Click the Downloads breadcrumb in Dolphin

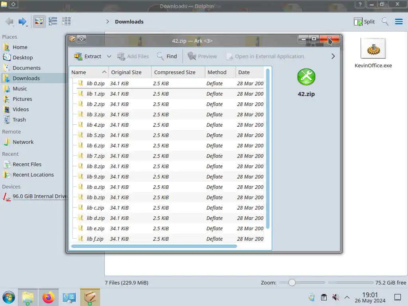point(129,22)
